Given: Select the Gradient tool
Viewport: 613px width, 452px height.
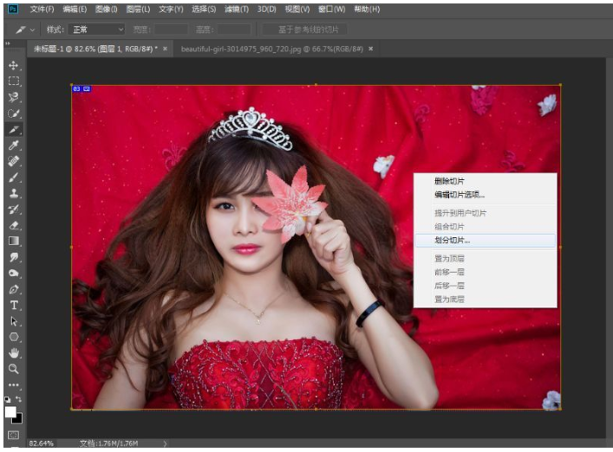Looking at the screenshot, I should tap(14, 241).
